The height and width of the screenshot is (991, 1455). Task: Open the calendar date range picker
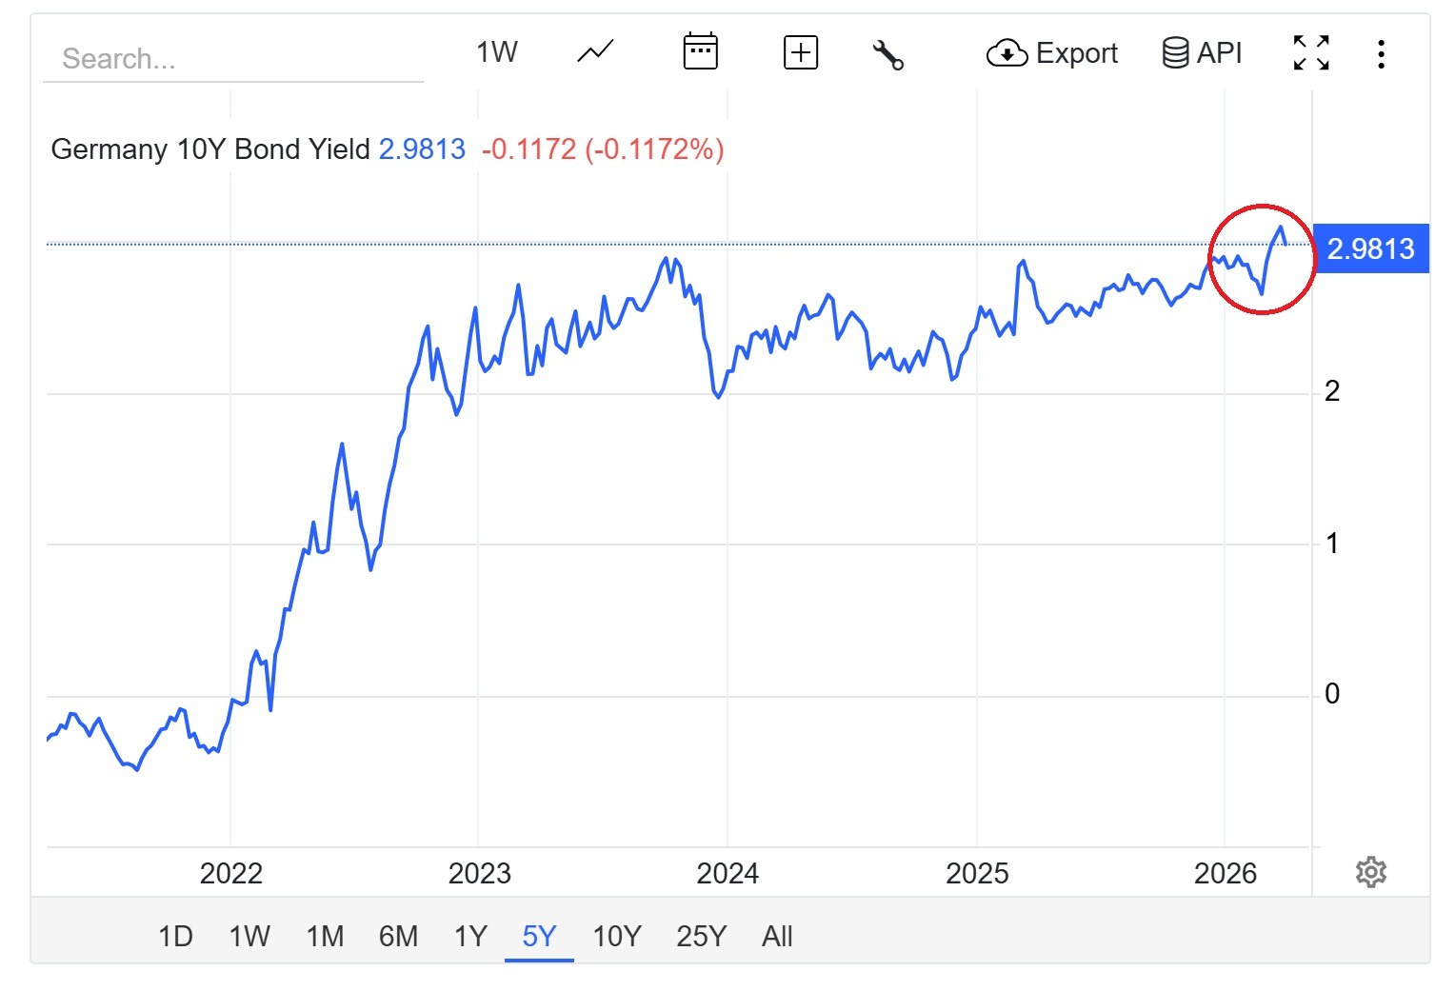point(700,52)
